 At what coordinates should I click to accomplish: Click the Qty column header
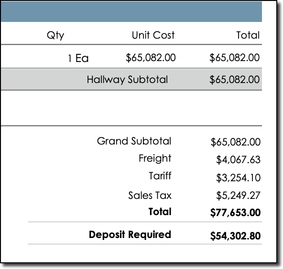tap(55, 35)
